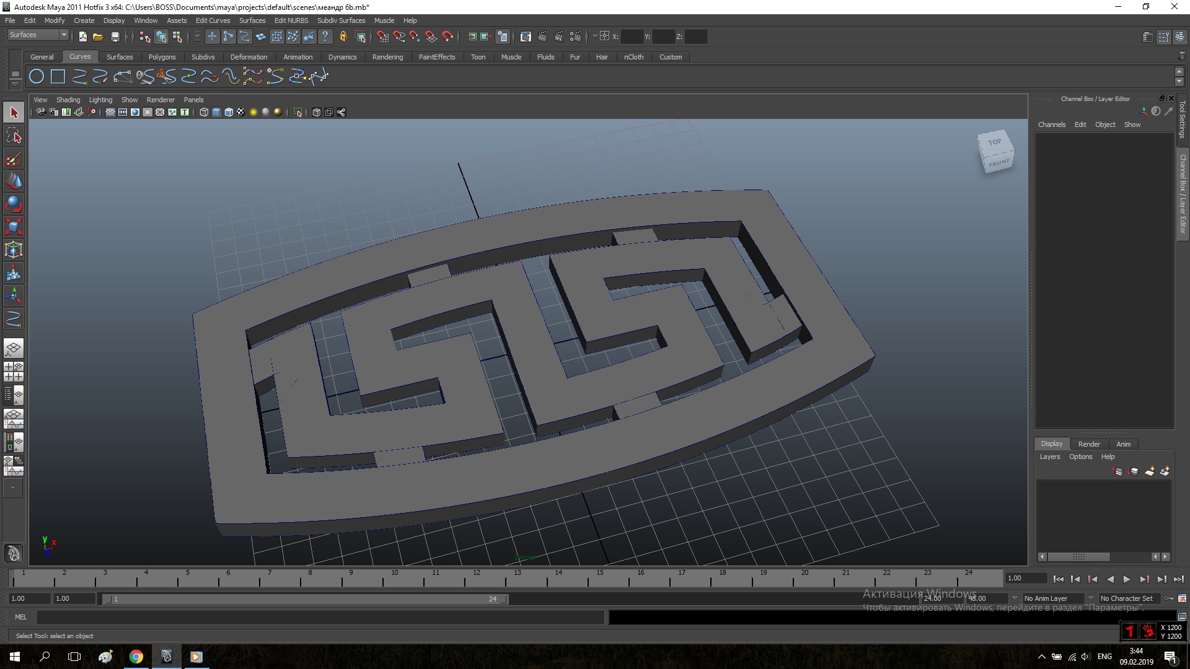The height and width of the screenshot is (669, 1190).
Task: Open the No Character Set dropdown
Action: [x=1130, y=598]
